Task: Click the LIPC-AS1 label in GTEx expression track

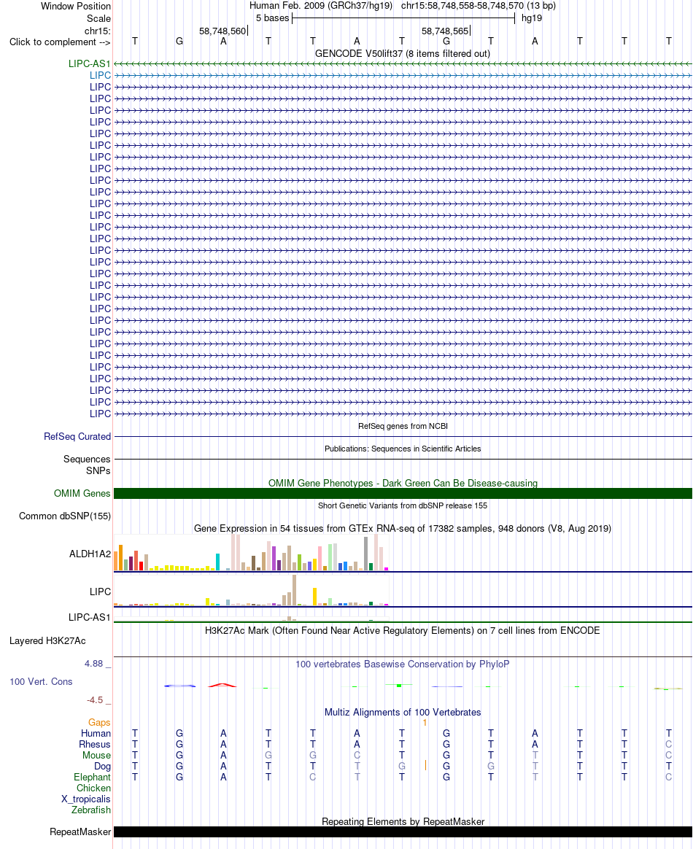Action: [89, 617]
